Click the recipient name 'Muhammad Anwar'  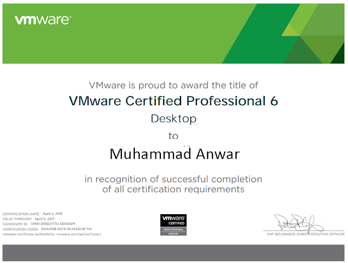tap(175, 154)
